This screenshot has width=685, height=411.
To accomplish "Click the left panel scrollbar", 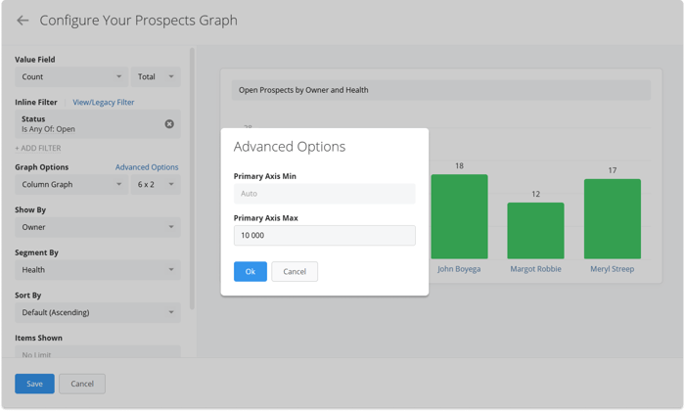I will (192, 176).
